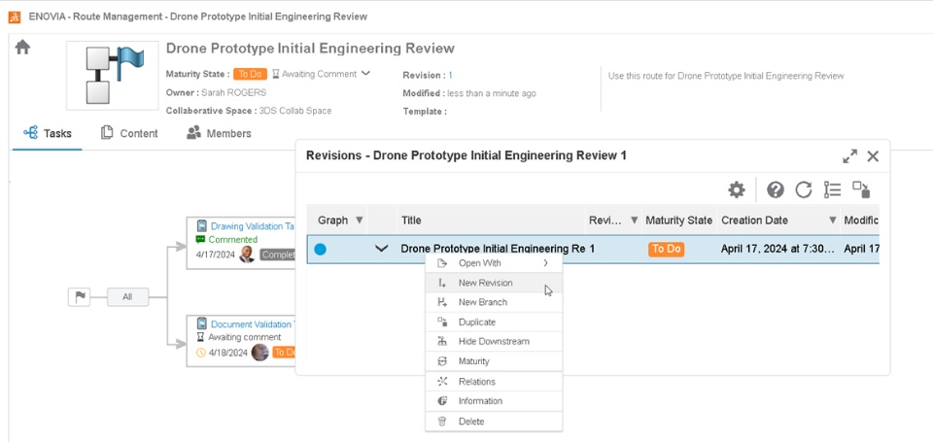Open the Awaiting Comment state dropdown

(x=365, y=74)
